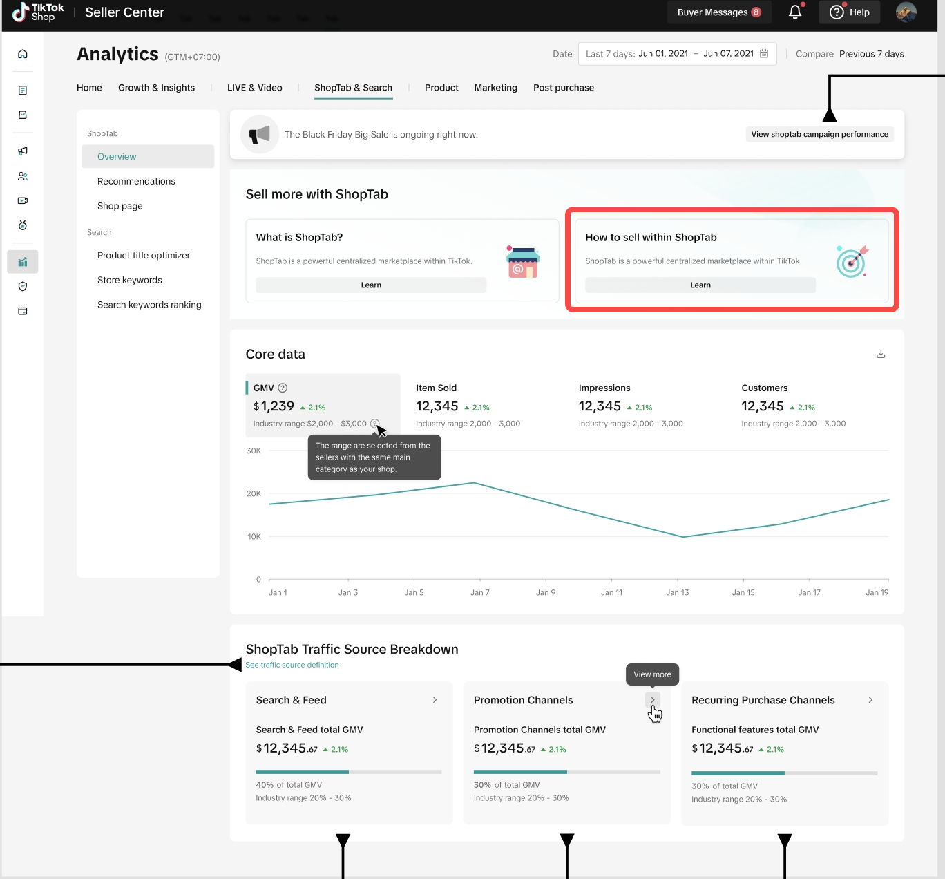
Task: Click the industry range info icon
Action: point(374,424)
